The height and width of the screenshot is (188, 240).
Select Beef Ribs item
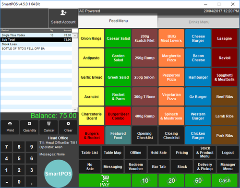(x=225, y=96)
